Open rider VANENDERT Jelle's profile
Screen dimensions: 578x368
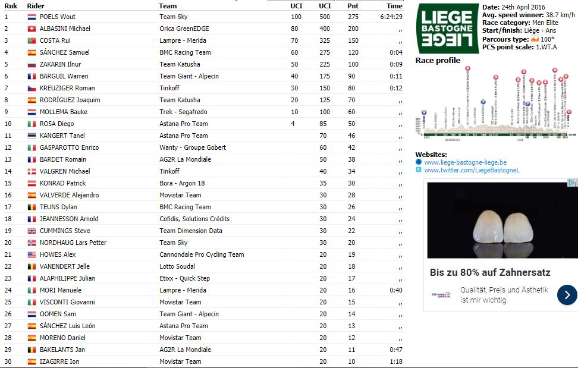pyautogui.click(x=65, y=266)
